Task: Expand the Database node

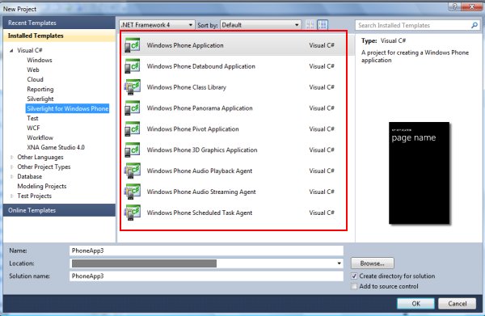Action: 11,176
